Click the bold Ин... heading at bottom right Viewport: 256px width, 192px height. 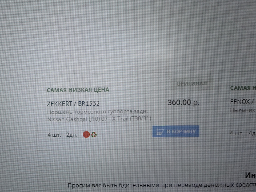pos(250,175)
